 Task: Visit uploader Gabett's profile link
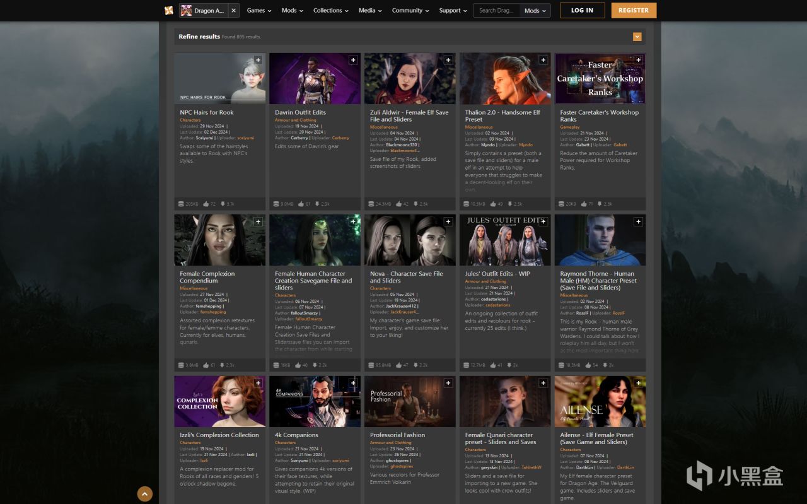(620, 145)
